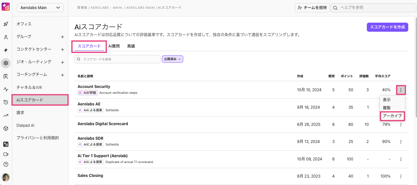417x185 pixels.
Task: Click the plus next to コンタクトセンター
Action: point(62,49)
